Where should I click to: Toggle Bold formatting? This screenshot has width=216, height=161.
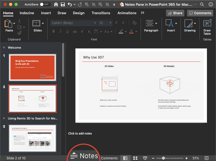[54, 31]
